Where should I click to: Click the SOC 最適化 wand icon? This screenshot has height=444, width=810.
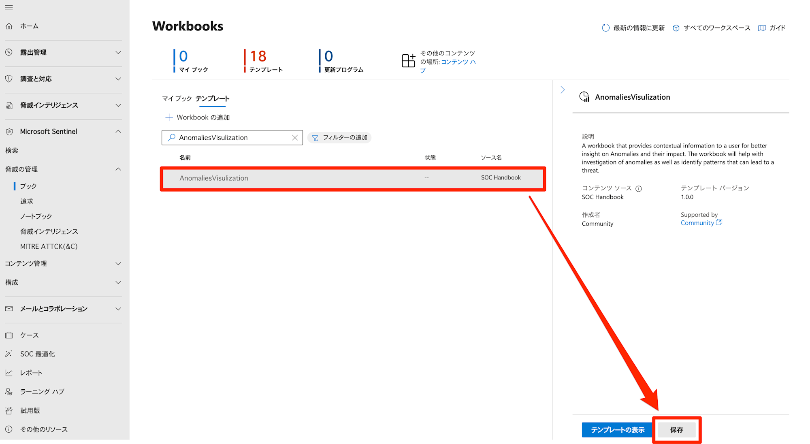(x=9, y=354)
